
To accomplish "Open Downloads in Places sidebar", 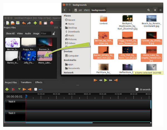I will point(73,31).
